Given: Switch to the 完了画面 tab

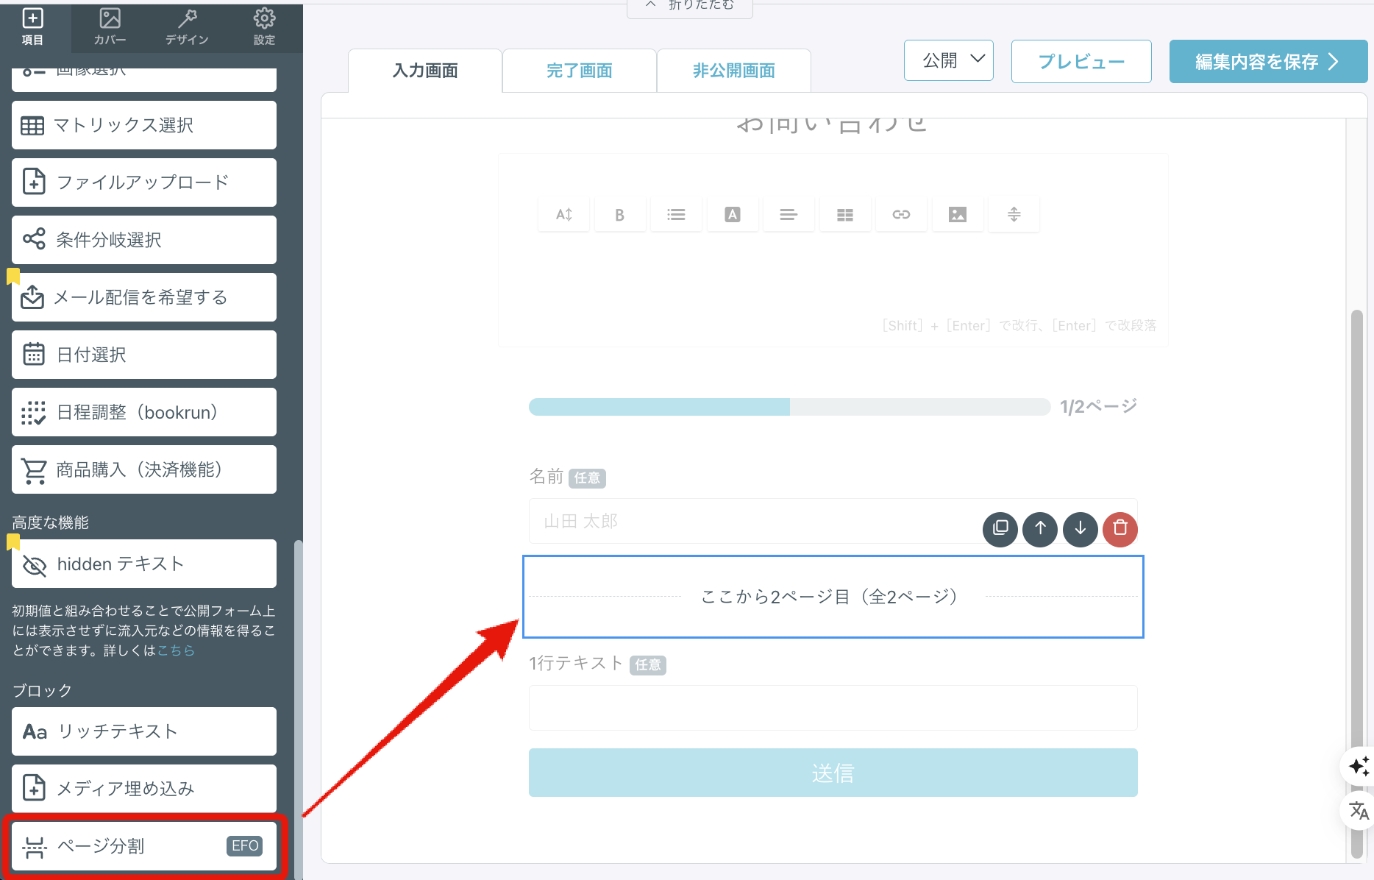Looking at the screenshot, I should pyautogui.click(x=580, y=71).
